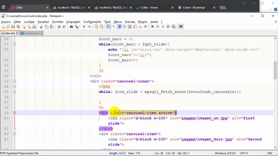The height and width of the screenshot is (156, 278).
Task: Click the UTF-8 encoding status entry
Action: coord(244,153)
